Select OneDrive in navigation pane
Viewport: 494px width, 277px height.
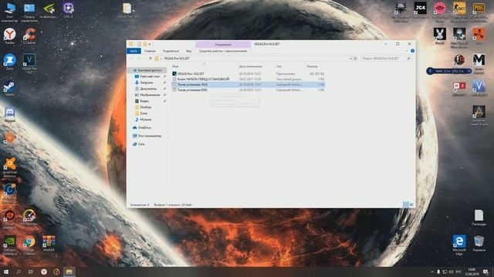click(x=144, y=128)
